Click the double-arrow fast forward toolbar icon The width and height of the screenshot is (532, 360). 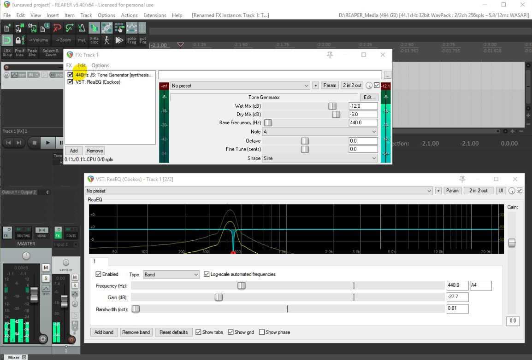[x=119, y=41]
